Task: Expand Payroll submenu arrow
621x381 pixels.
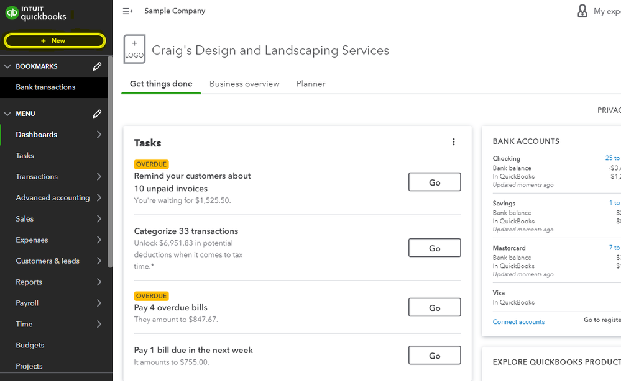Action: [99, 303]
